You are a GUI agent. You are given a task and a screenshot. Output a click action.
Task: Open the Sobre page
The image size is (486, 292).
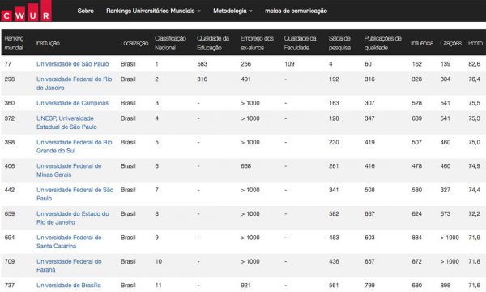tap(86, 11)
